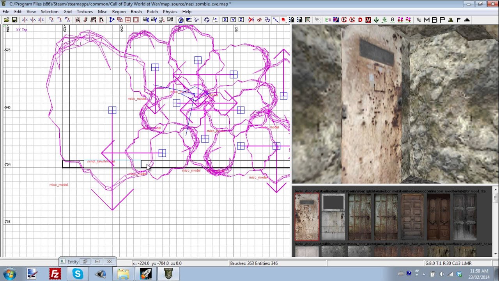
Task: Close the minimized Entity window
Action: tap(109, 261)
